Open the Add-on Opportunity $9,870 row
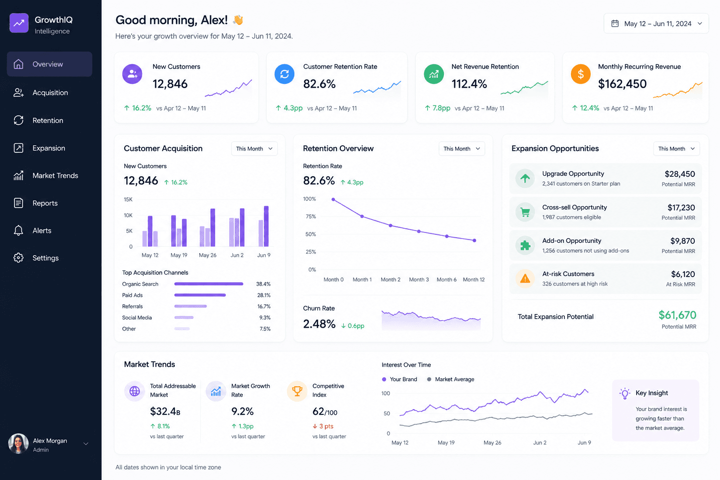The height and width of the screenshot is (480, 720). point(606,245)
